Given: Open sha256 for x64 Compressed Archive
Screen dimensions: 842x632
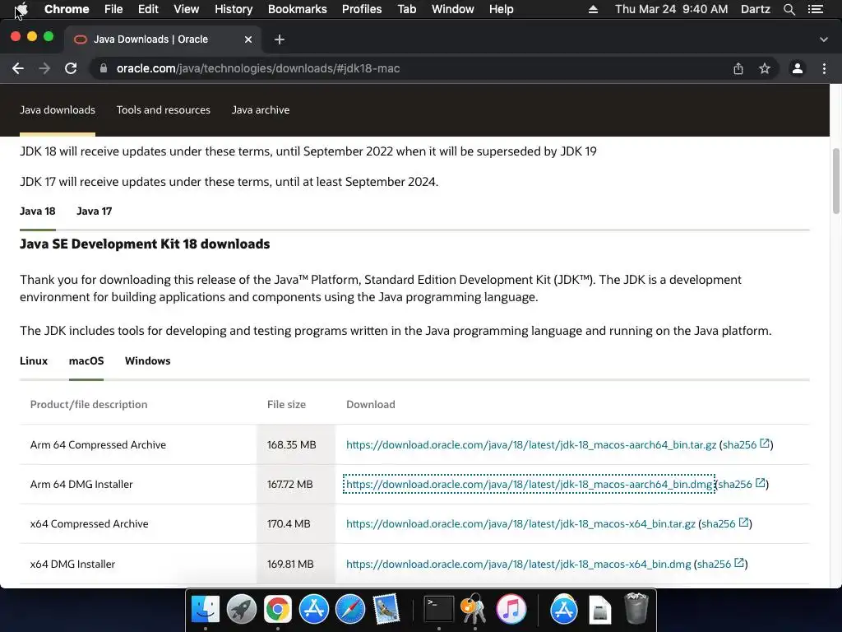Looking at the screenshot, I should pyautogui.click(x=725, y=523).
